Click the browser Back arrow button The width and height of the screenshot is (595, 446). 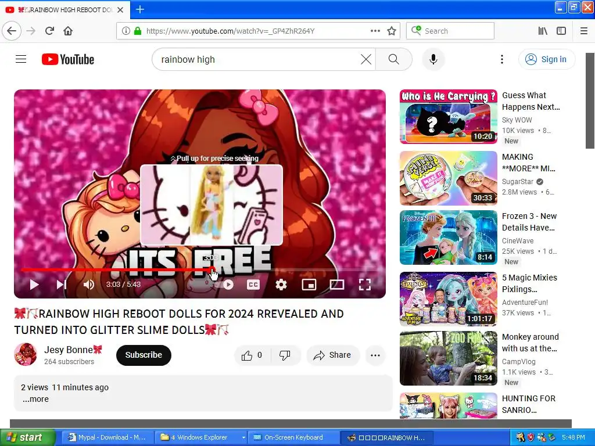click(12, 31)
